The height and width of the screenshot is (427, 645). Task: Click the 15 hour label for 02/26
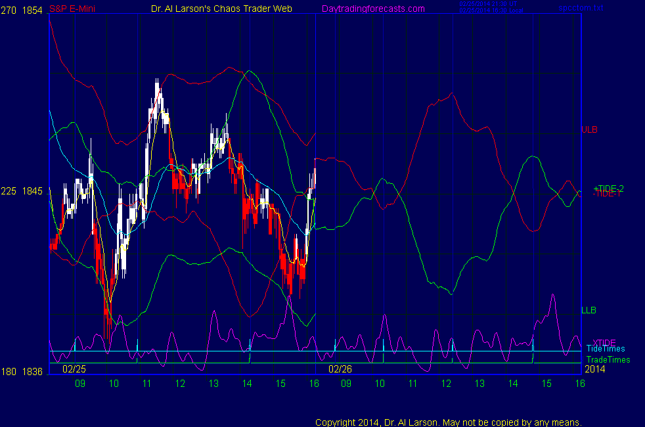point(546,384)
